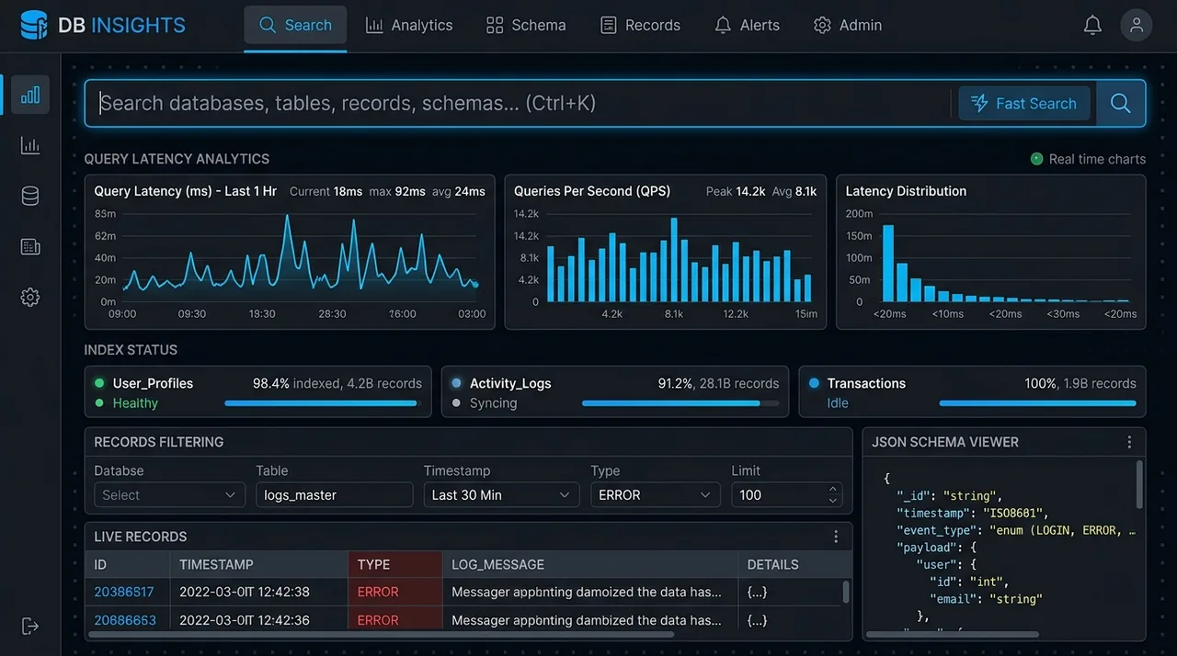Click the "event_type" line in JSON viewer
Viewport: 1177px width, 656px height.
[1016, 530]
